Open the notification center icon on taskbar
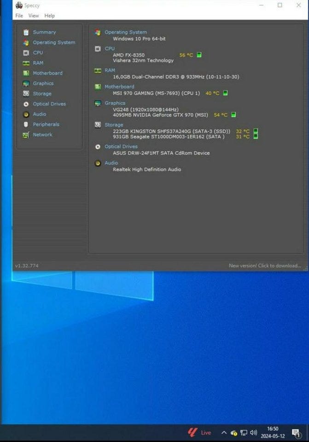The width and height of the screenshot is (309, 442). [x=296, y=433]
